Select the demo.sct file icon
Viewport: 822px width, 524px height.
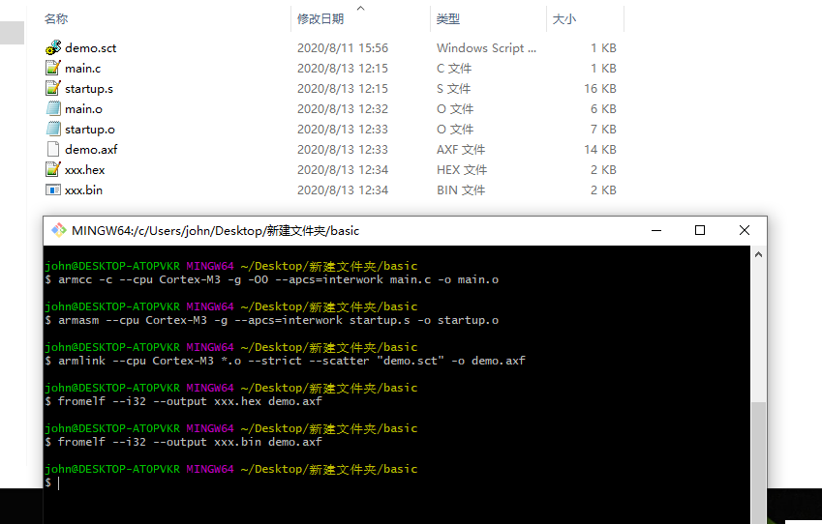click(53, 47)
